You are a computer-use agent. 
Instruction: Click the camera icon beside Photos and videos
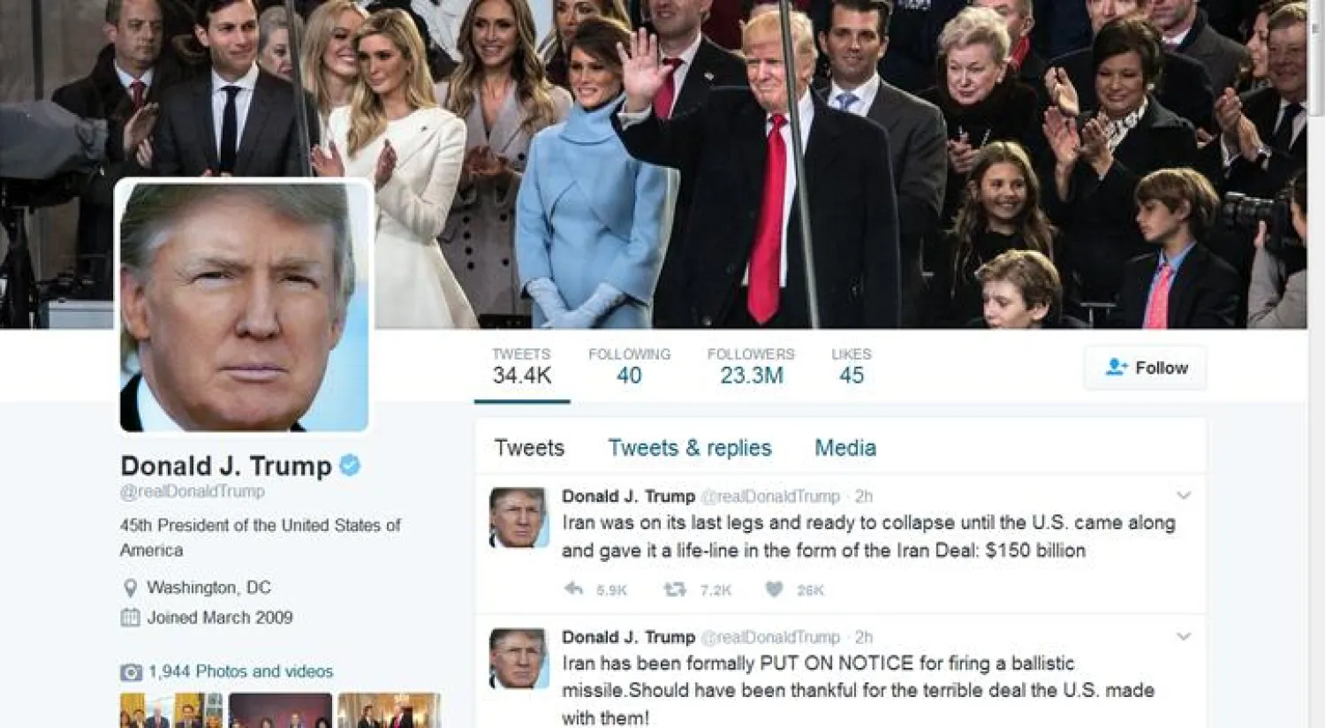(x=131, y=672)
